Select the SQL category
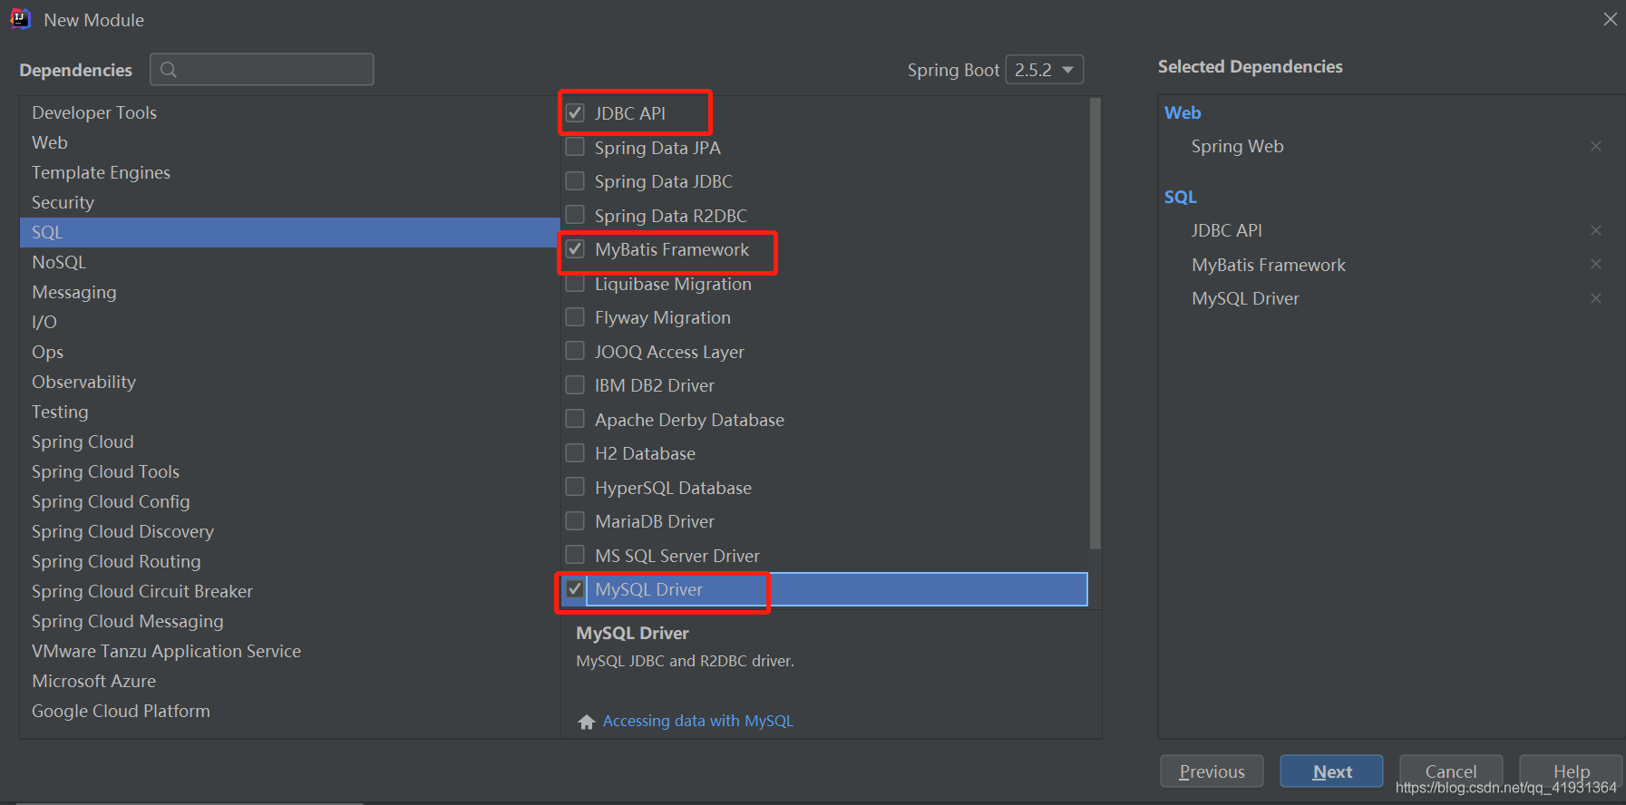 click(x=289, y=232)
